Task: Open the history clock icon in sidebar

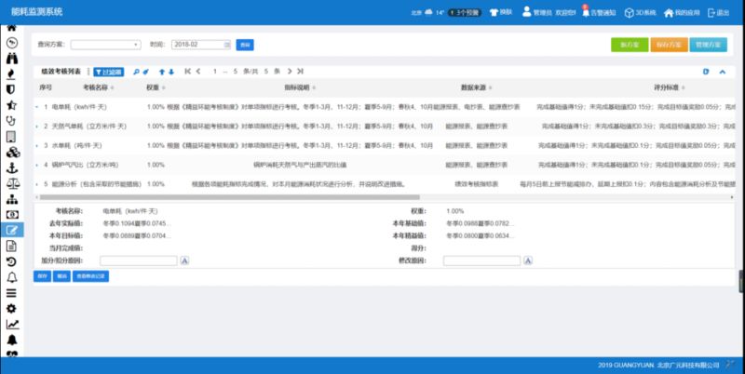Action: [x=12, y=261]
